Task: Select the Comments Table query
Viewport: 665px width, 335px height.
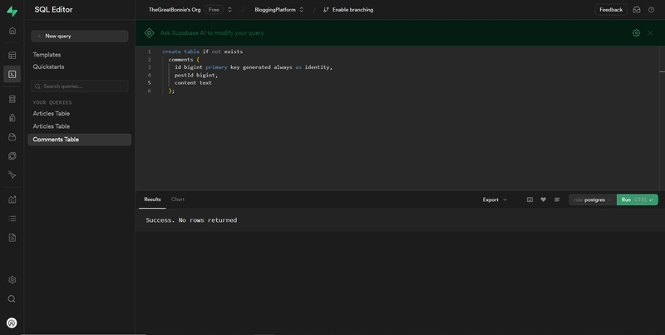Action: (79, 140)
